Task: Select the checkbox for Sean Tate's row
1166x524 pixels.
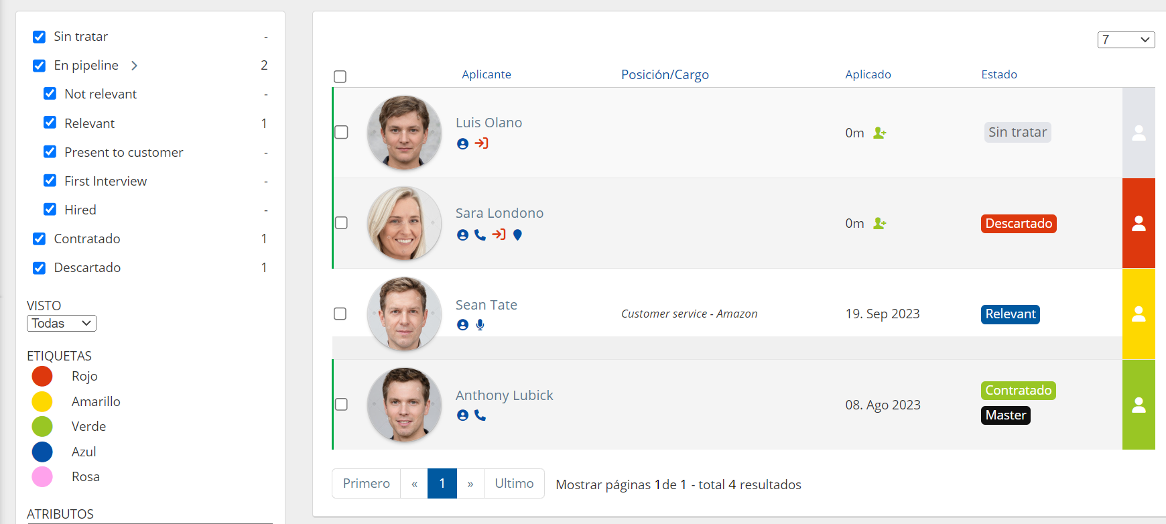Action: 340,314
